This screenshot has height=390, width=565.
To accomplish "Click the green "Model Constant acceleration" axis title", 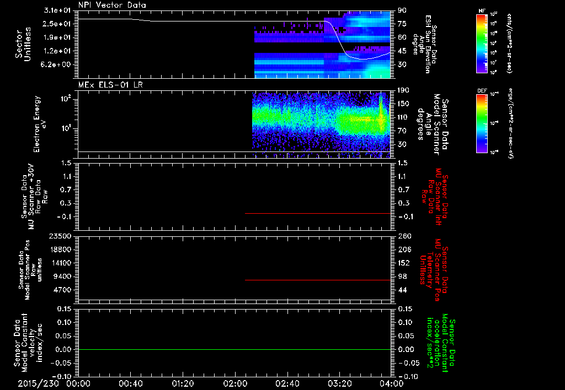I will 441,343.
